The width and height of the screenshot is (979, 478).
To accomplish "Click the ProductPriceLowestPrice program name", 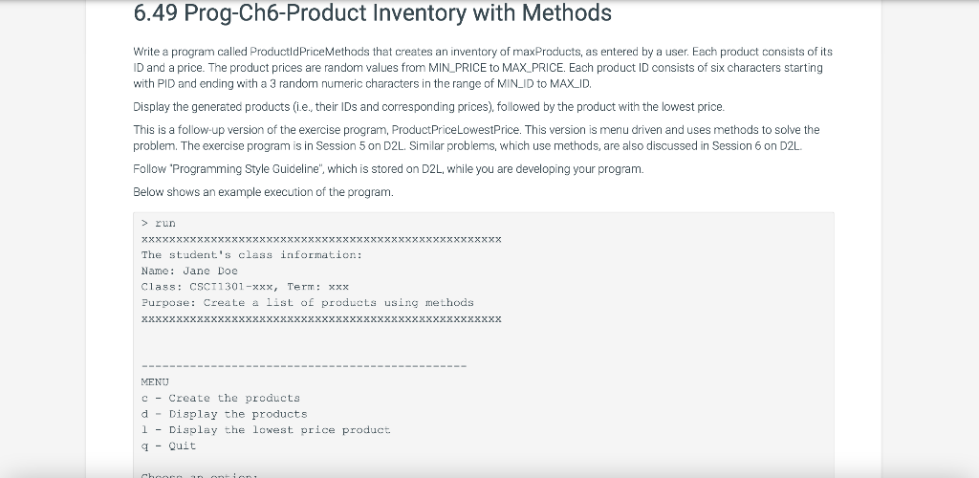I will coord(455,130).
